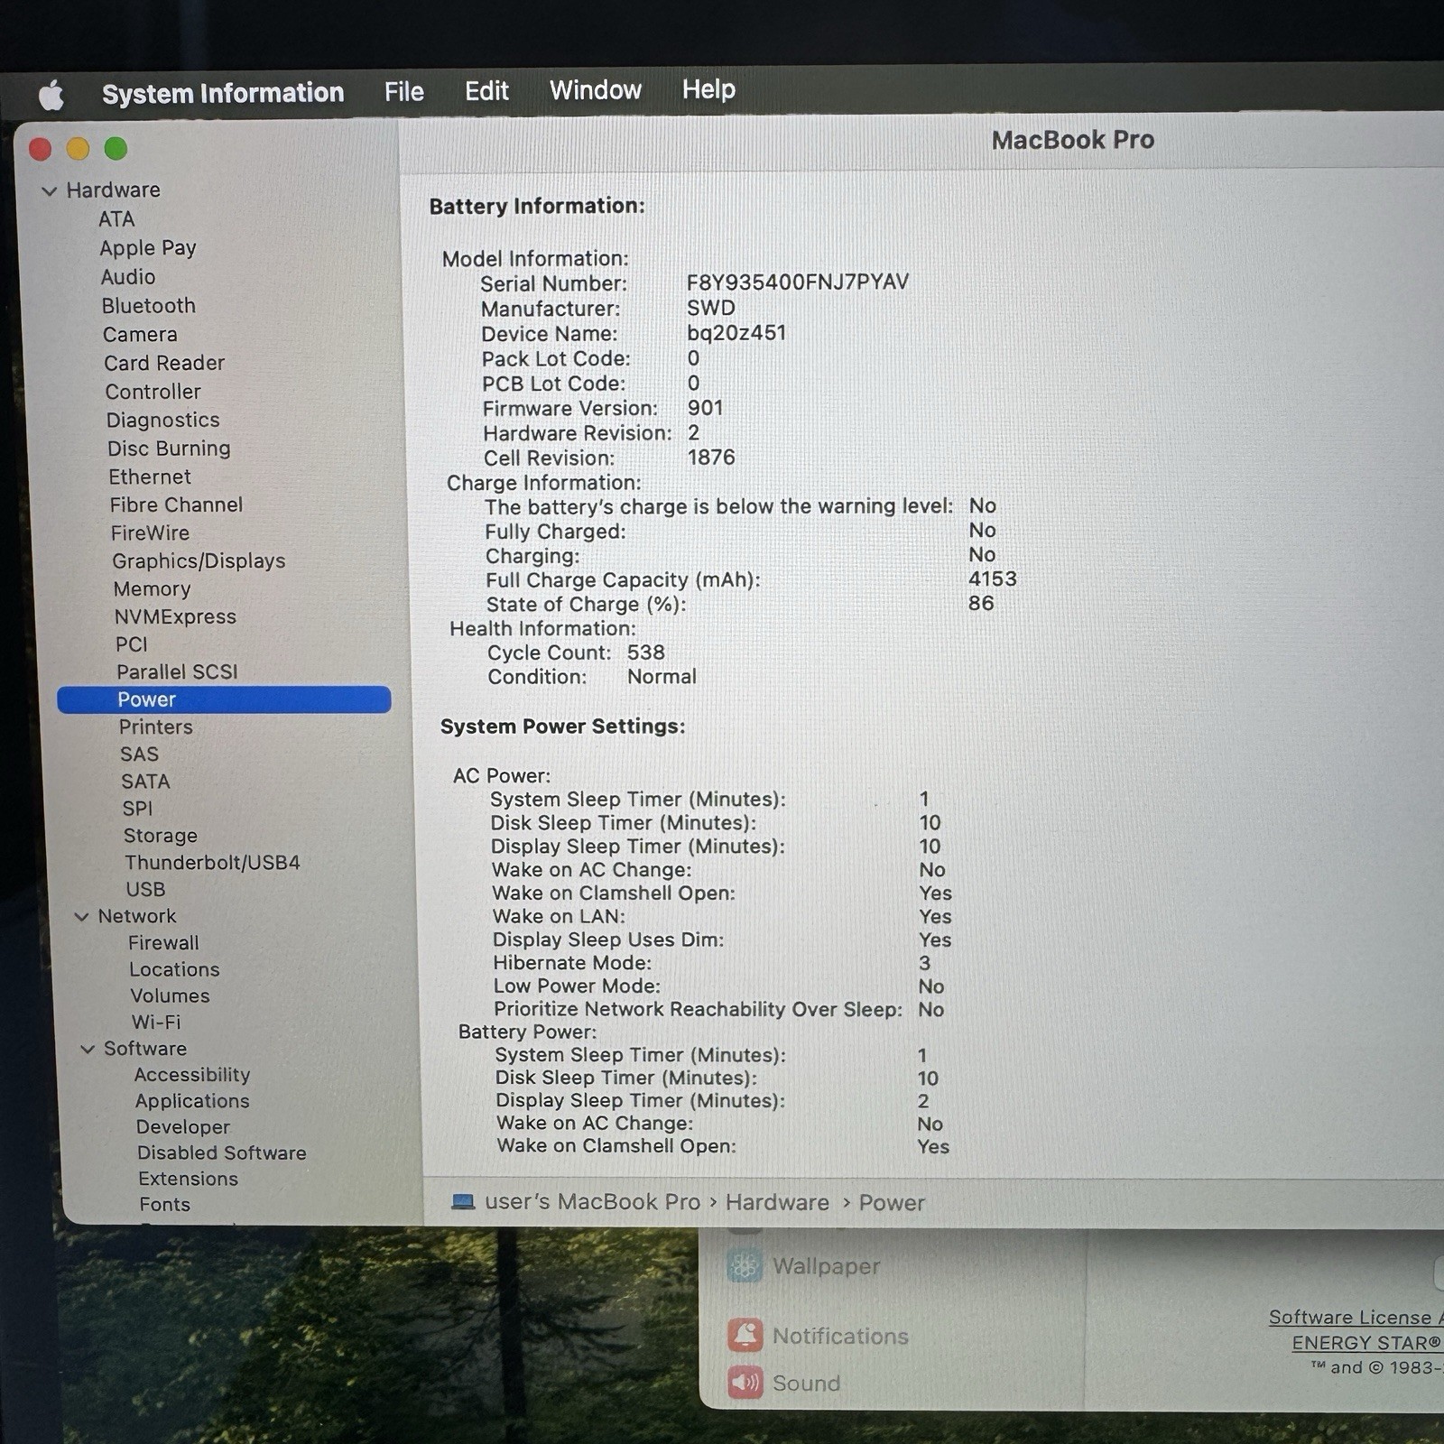Click the MacBook Pro laptop icon in path bar
This screenshot has width=1444, height=1444.
tap(463, 1202)
